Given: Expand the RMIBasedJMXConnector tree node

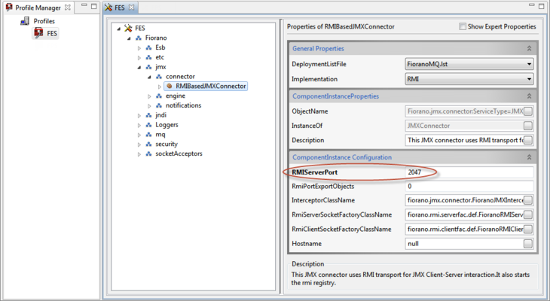Looking at the screenshot, I should [160, 87].
